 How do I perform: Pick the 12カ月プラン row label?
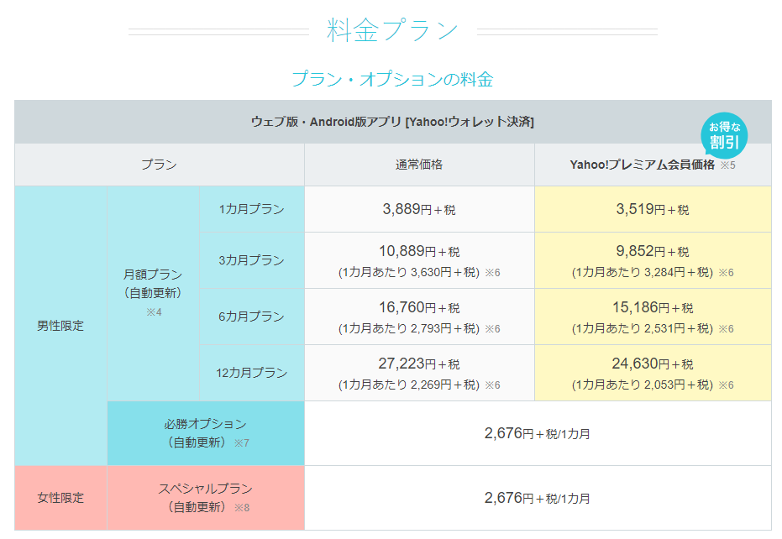tap(251, 373)
